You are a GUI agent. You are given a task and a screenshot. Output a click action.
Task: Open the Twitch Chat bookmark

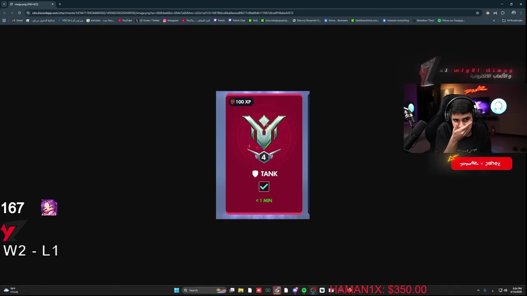pos(237,21)
